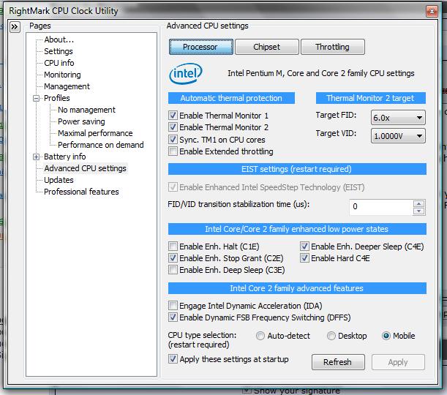Click disabled Enhanced Intel SpeedStep (EIST) checkbox
Screen dimensions: 447x395
point(173,187)
